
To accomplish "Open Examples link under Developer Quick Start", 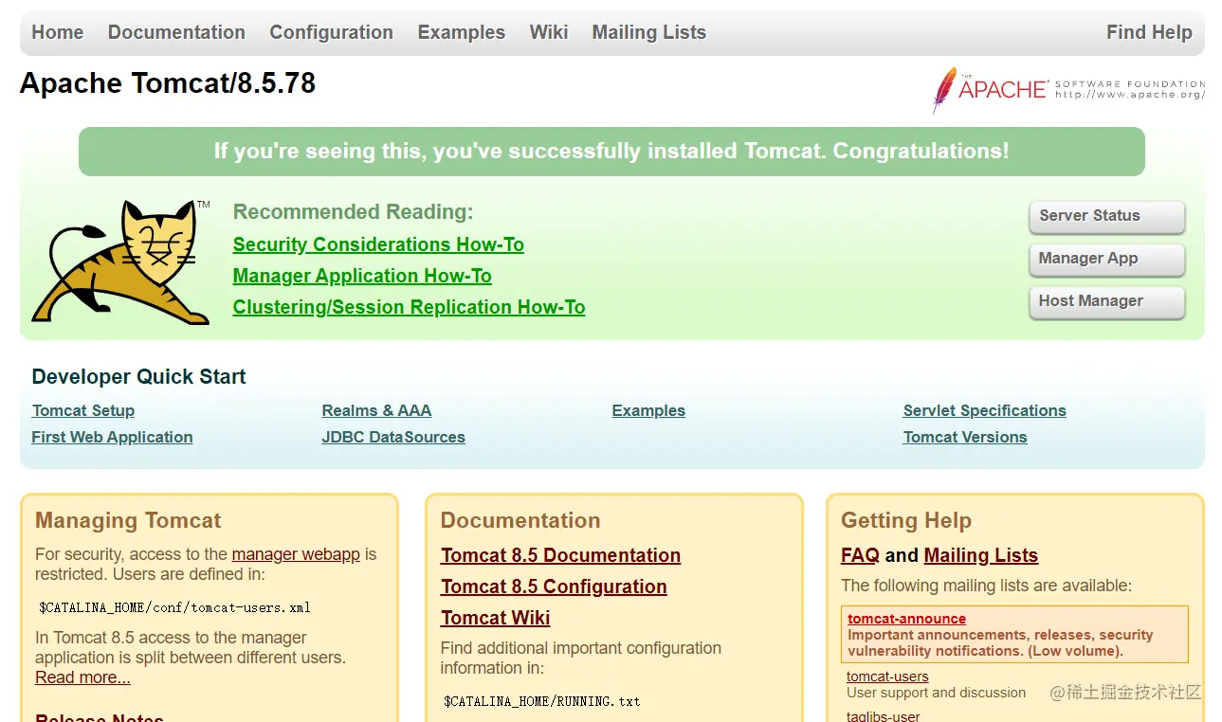I will coord(648,410).
